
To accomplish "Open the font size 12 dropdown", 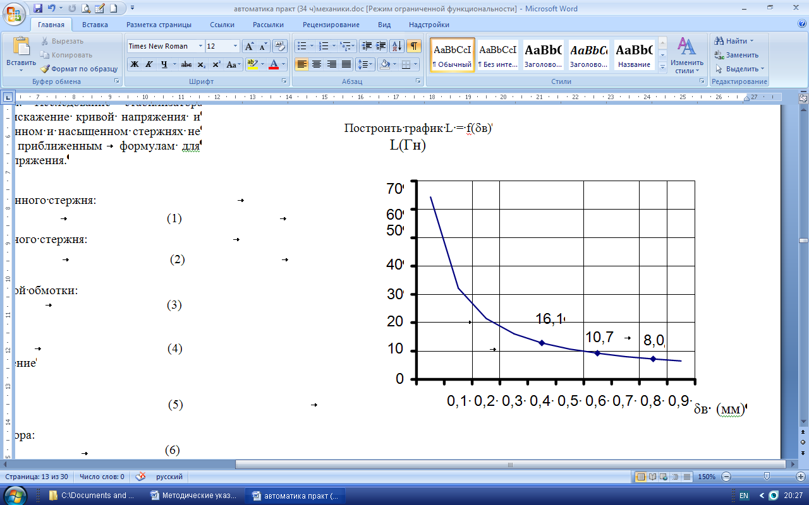I will click(236, 46).
